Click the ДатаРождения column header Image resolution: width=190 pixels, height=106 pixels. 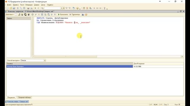158,64
